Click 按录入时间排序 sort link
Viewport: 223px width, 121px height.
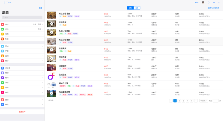[x=213, y=8]
